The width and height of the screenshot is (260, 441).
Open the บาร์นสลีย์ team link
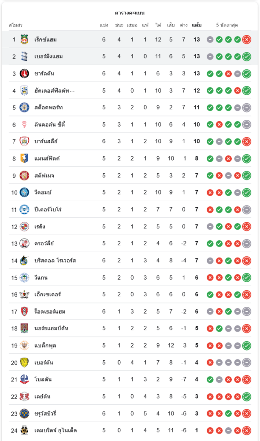click(46, 142)
